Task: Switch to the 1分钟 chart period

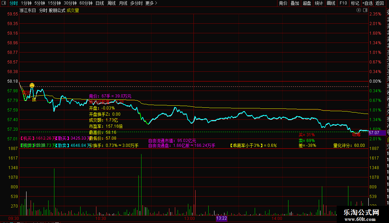Action: [x=26, y=3]
